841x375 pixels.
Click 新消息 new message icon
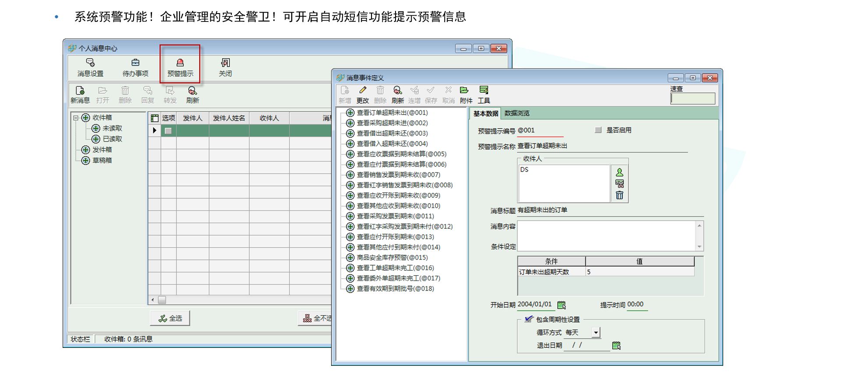[x=80, y=91]
